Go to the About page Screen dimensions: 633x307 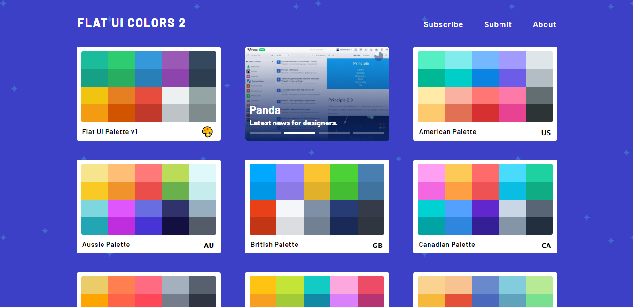click(544, 24)
